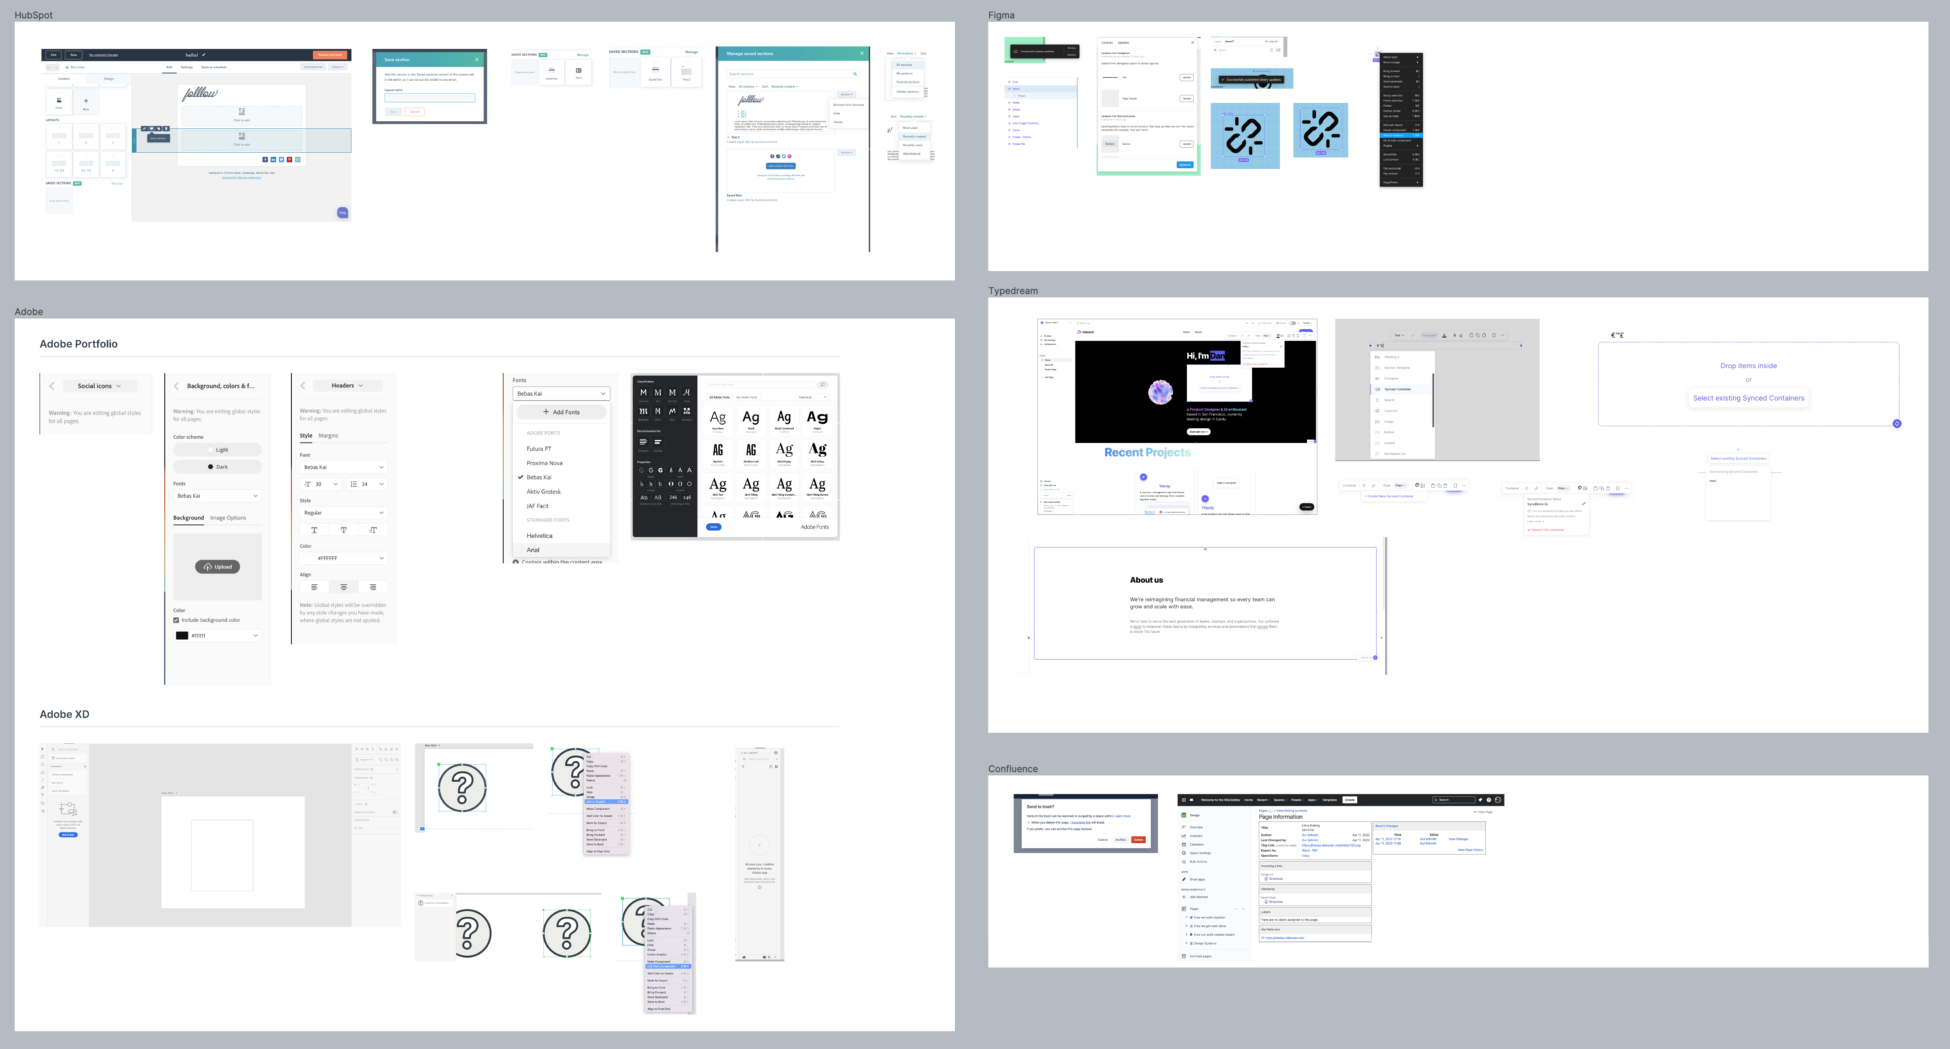Click Done in the Adobe Fonts dialog

coord(713,527)
